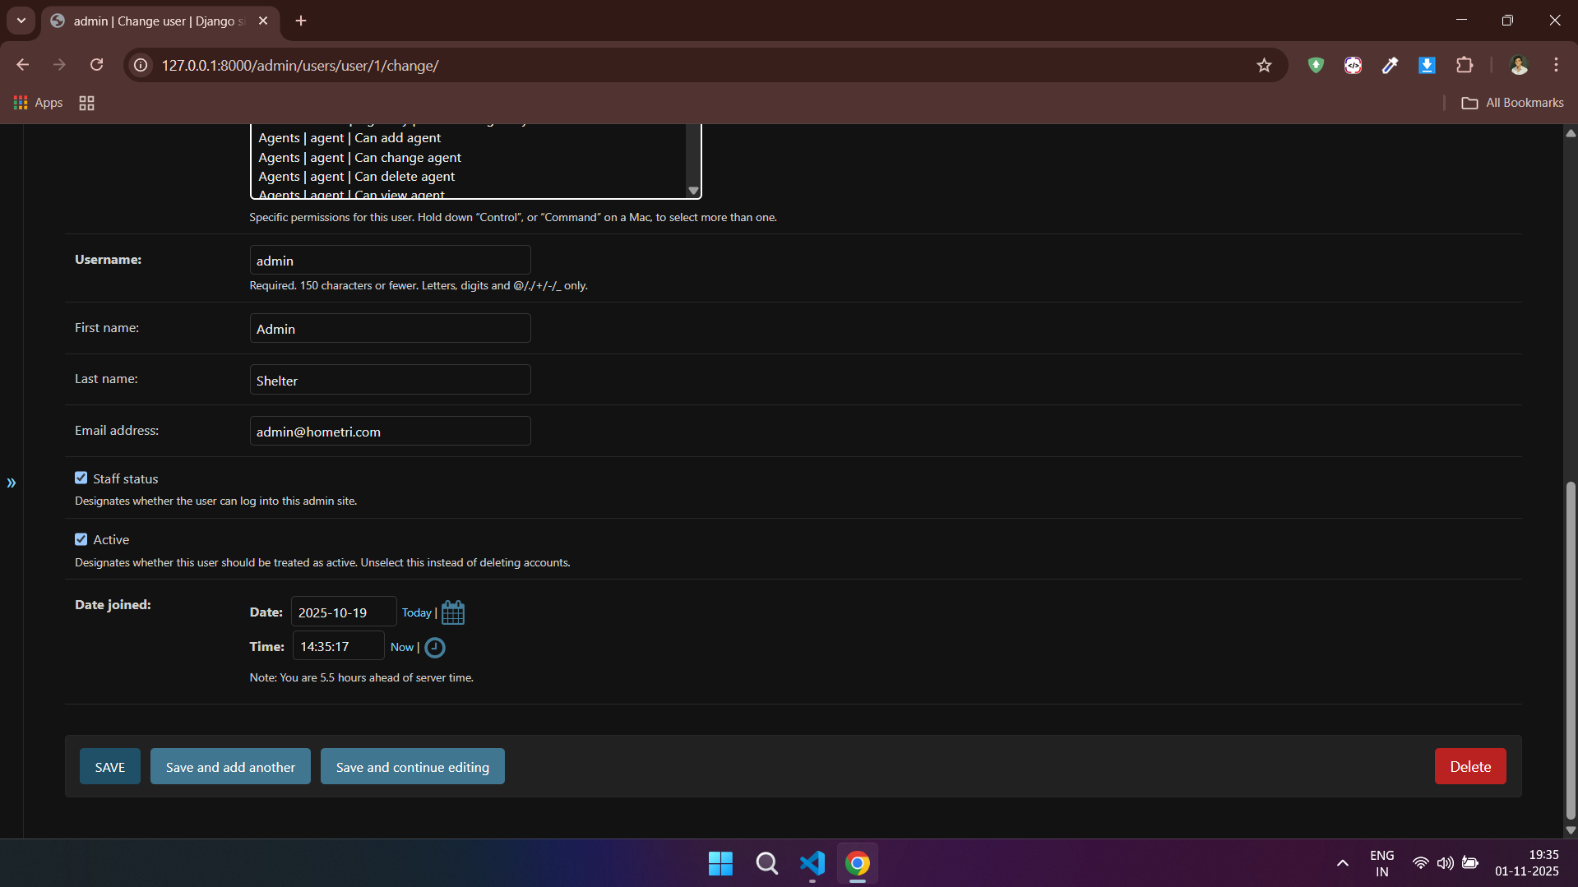The width and height of the screenshot is (1578, 887).
Task: Click the page scrollbar down arrow
Action: tap(1571, 830)
